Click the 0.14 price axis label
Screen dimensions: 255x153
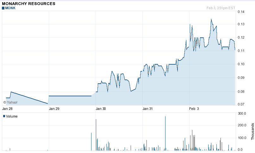(241, 12)
